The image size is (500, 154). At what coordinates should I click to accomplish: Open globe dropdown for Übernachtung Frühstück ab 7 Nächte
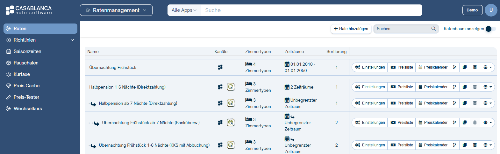pos(488,123)
